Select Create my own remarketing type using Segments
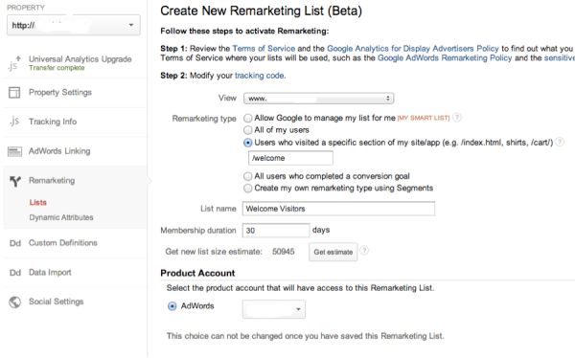Screen dimensions: 575x358 click(248, 188)
